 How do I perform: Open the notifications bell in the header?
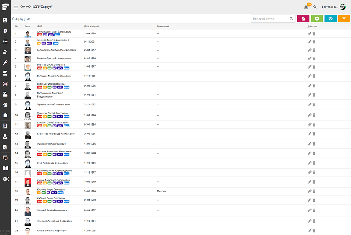click(x=306, y=7)
